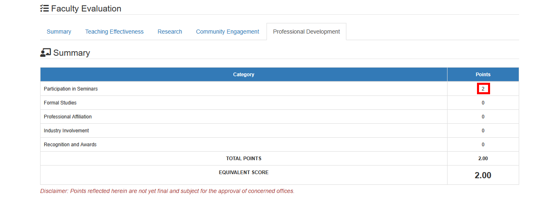Viewport: 556px width, 202px height.
Task: Select the Recognition and Awards row
Action: (x=280, y=144)
